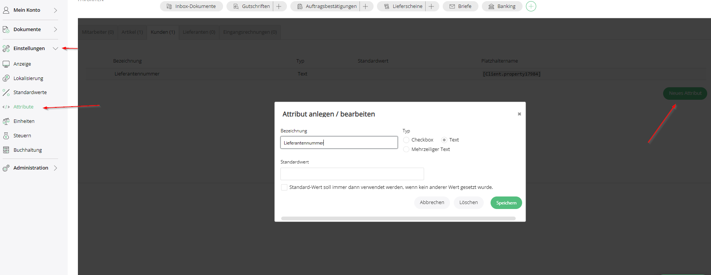Click the Löschen button
The height and width of the screenshot is (275, 711).
tap(469, 203)
